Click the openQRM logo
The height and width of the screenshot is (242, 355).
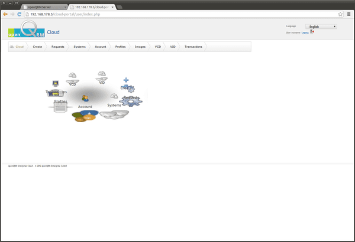pyautogui.click(x=26, y=29)
